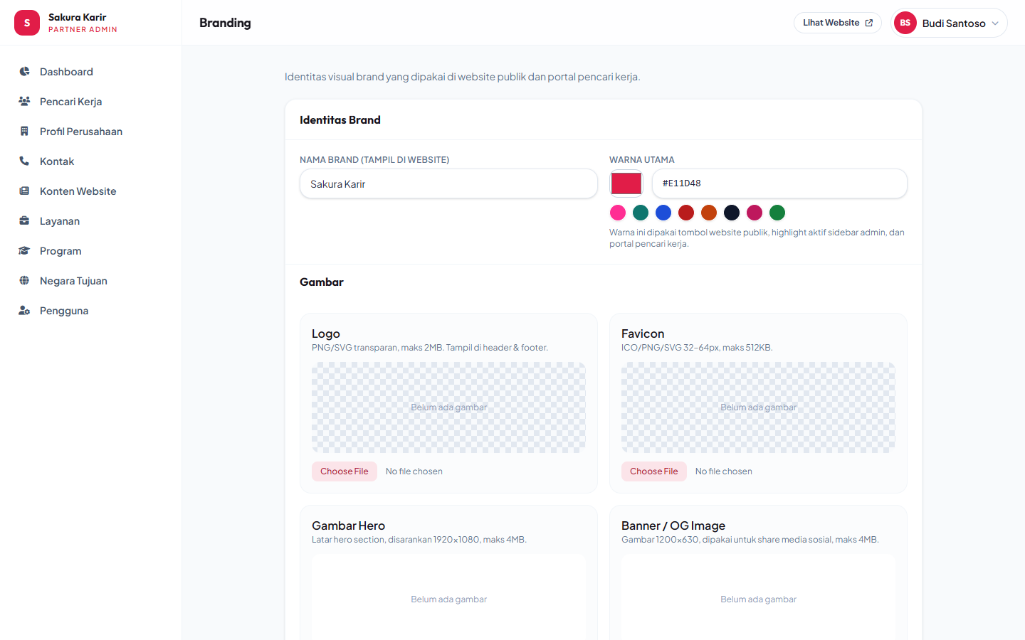Select the dark navy preset color
This screenshot has height=640, width=1025.
(732, 213)
